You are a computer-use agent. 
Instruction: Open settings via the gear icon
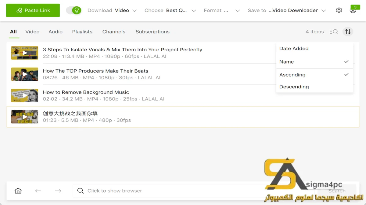coord(339,10)
